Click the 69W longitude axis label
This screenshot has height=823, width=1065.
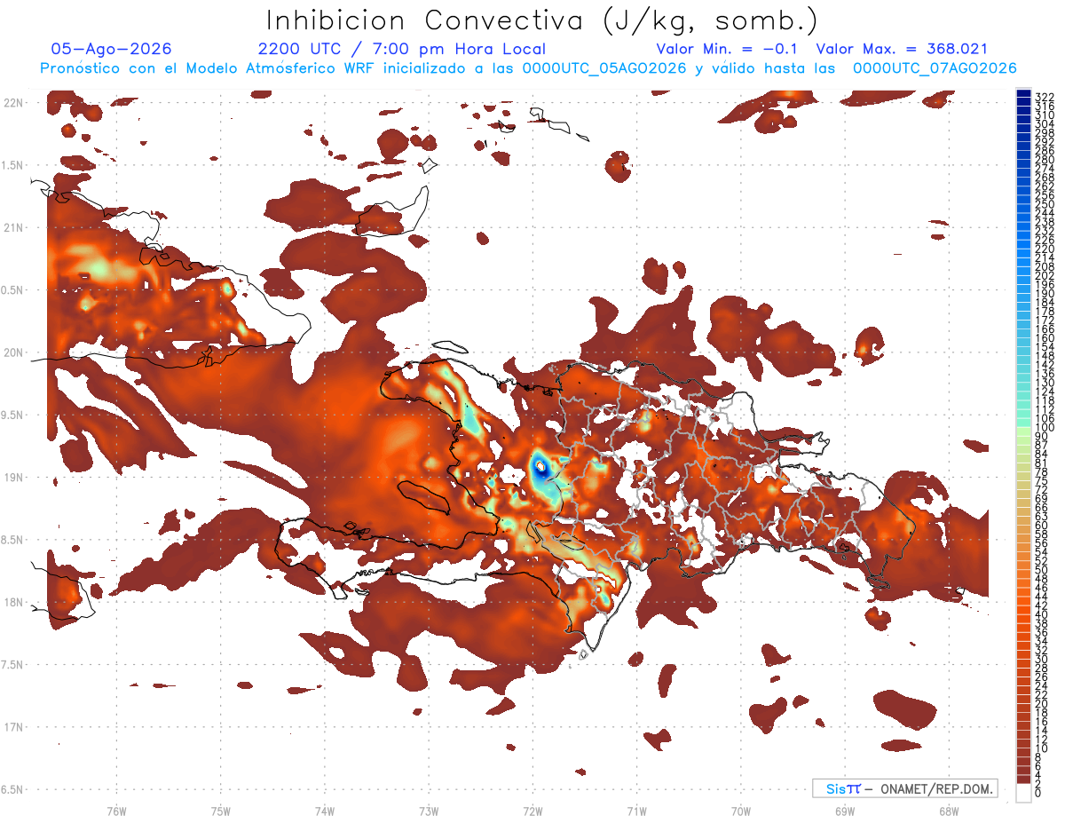coord(844,811)
